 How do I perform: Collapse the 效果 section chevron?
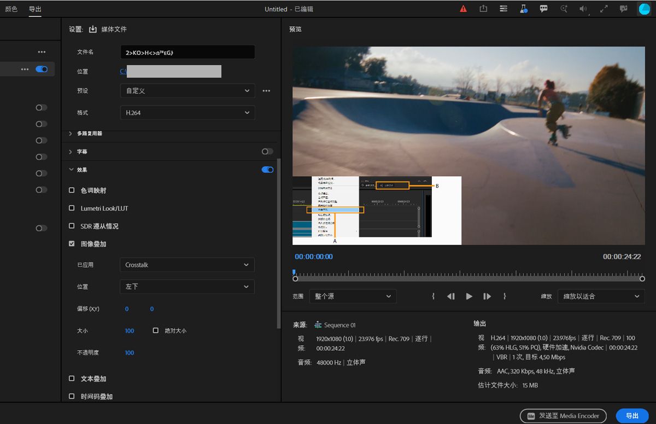click(71, 170)
